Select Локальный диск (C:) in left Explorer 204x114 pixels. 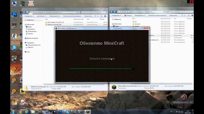(33, 45)
